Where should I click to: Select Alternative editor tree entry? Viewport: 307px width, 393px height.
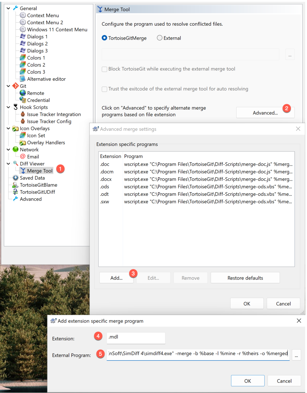point(46,79)
